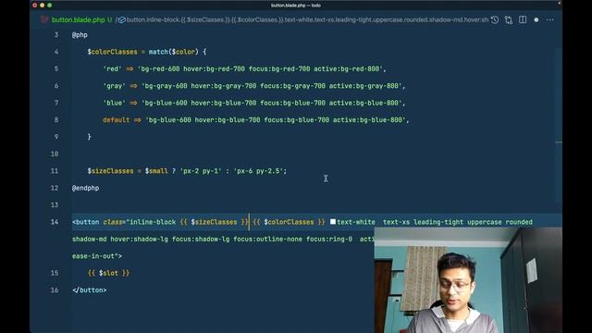Click the unsaved changes dot indicator
Image resolution: width=592 pixels, height=333 pixels.
coord(536,20)
